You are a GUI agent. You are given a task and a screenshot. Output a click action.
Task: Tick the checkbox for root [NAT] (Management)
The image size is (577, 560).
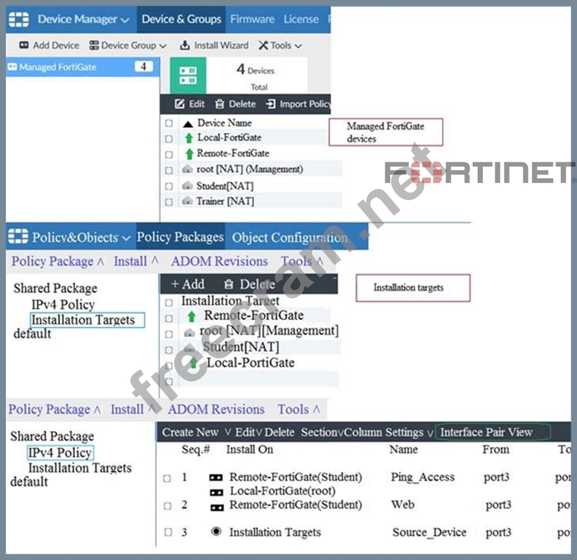point(169,170)
